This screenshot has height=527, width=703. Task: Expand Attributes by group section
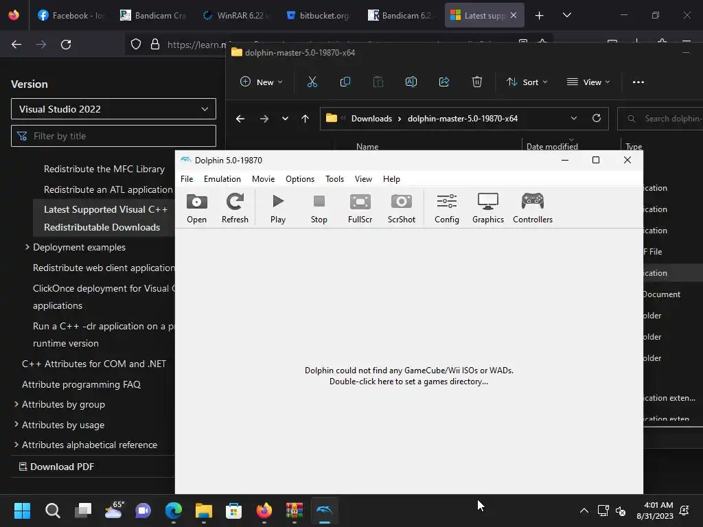tap(16, 404)
